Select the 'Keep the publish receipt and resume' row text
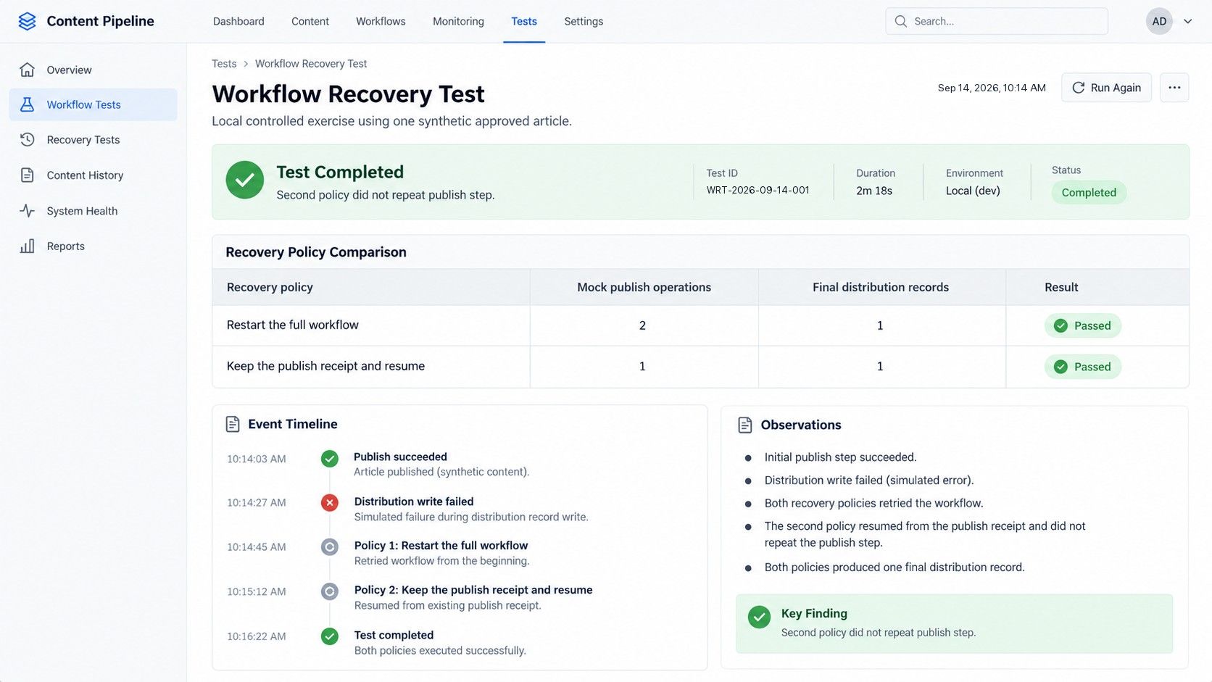This screenshot has width=1212, height=682. (x=325, y=366)
